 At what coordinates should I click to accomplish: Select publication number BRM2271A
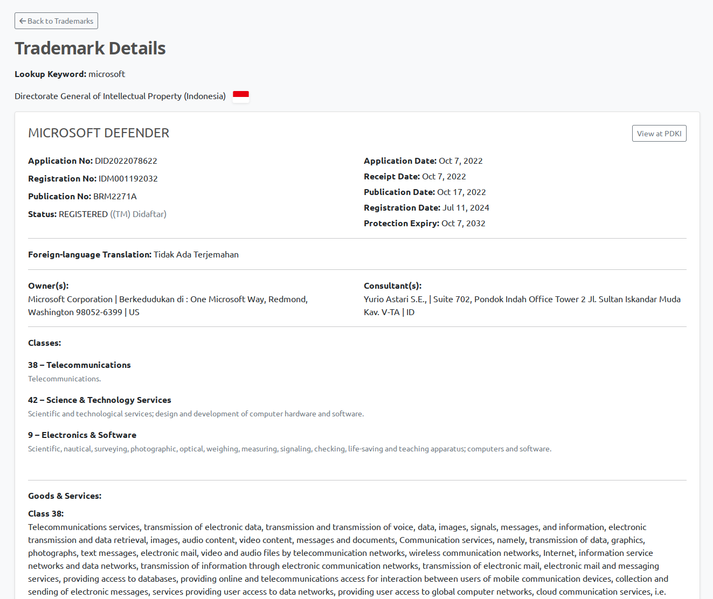(115, 197)
